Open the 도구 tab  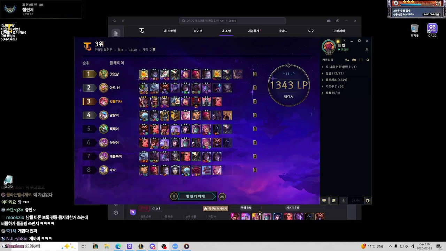click(x=311, y=31)
